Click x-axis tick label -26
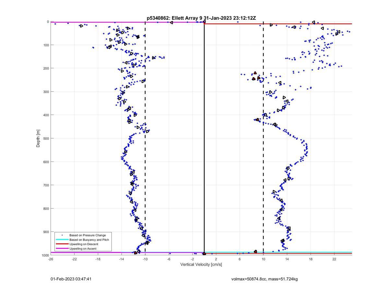The height and width of the screenshot is (287, 389). coord(51,259)
